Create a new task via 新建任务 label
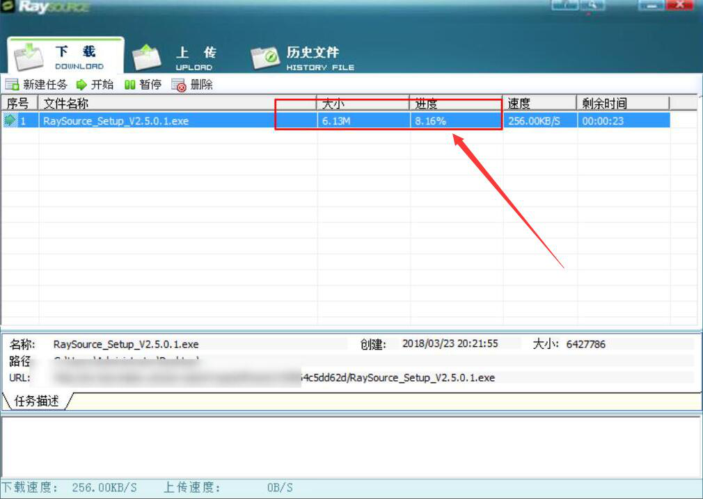This screenshot has width=703, height=499. 45,85
